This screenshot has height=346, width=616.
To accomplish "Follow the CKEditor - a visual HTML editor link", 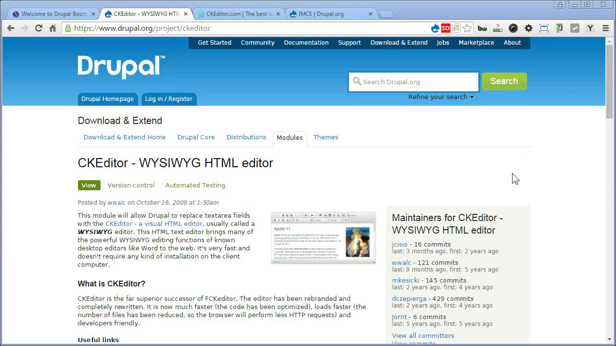I will [154, 224].
